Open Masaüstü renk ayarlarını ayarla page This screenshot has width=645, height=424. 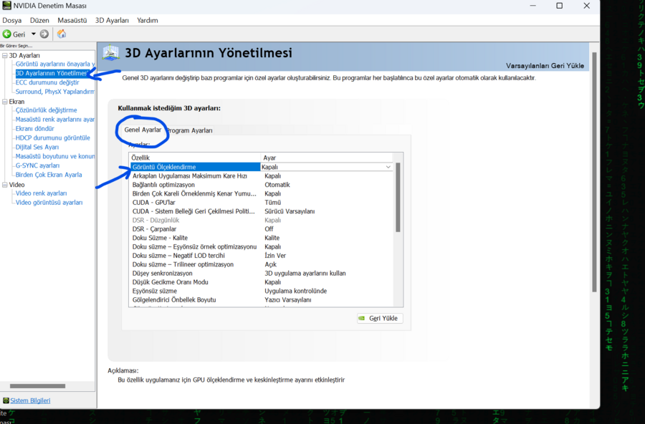55,120
